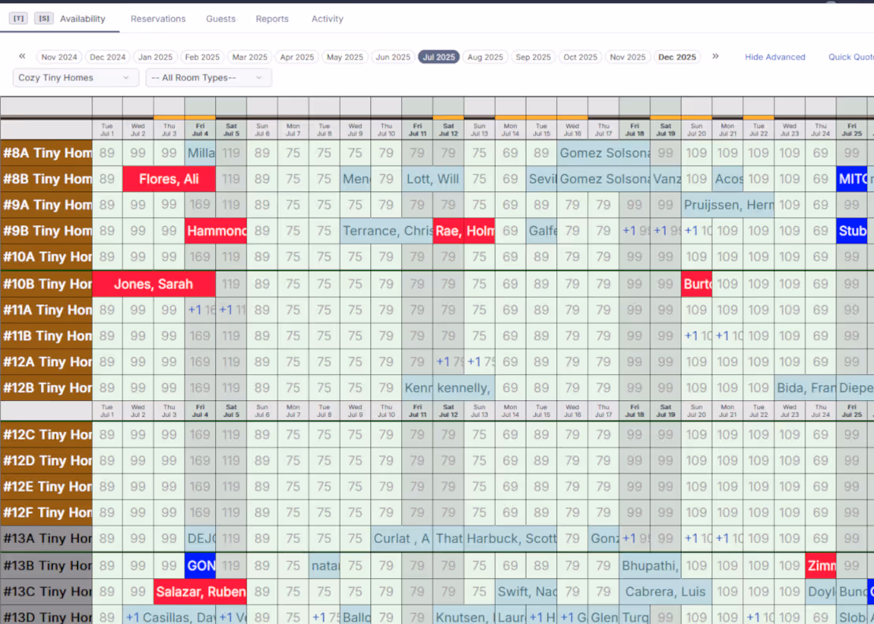Open the Guests tab
Image resolution: width=874 pixels, height=624 pixels.
tap(221, 18)
